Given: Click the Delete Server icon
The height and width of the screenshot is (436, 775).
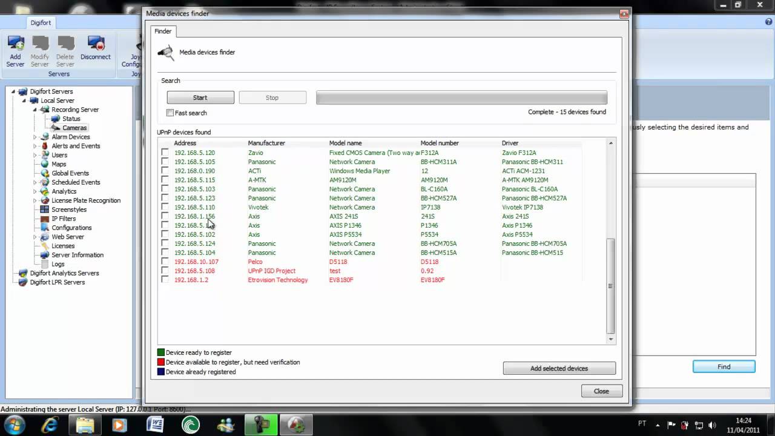Looking at the screenshot, I should pyautogui.click(x=65, y=43).
